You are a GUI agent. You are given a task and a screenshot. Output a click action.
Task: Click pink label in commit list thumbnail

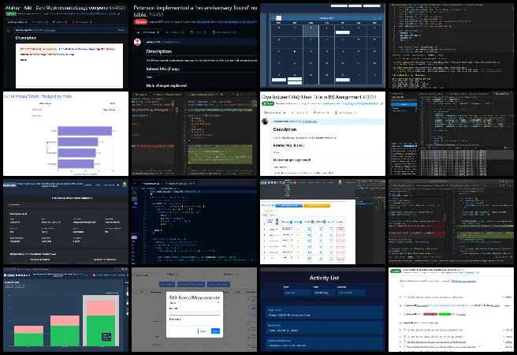coord(430,314)
